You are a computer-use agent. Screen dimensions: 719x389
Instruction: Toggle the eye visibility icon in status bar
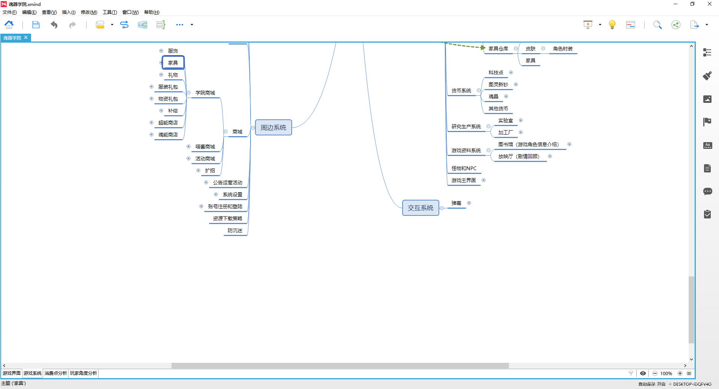(643, 373)
